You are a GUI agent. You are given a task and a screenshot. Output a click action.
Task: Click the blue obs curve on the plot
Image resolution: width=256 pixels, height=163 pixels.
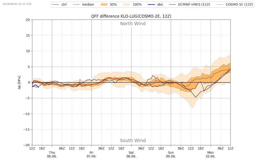pos(35,85)
